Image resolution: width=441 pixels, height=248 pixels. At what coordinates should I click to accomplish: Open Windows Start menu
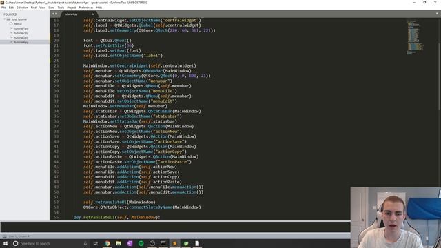tap(6, 243)
